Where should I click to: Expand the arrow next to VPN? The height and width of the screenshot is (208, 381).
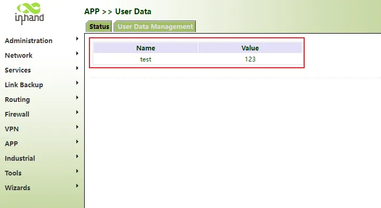77,127
